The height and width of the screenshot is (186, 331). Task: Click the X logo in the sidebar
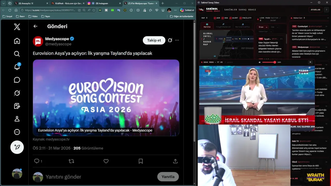(x=17, y=27)
